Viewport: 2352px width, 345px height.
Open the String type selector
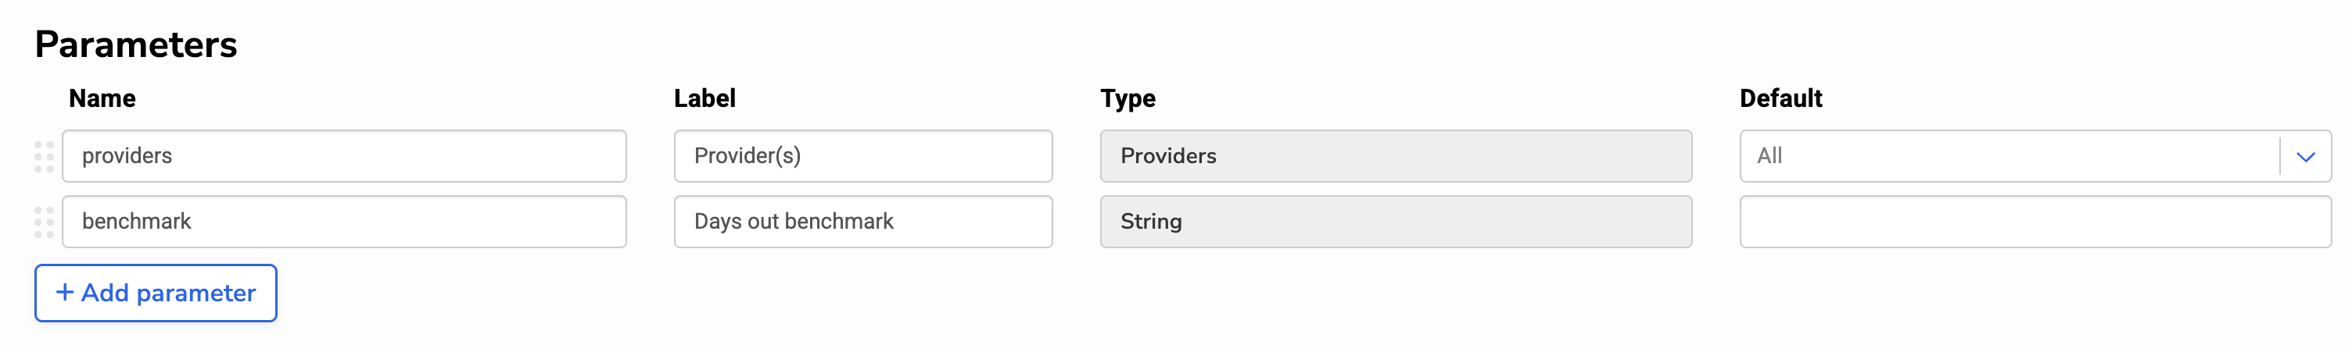click(1395, 222)
